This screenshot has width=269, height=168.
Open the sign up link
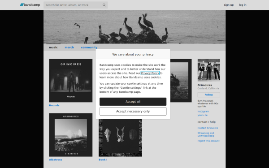[x=229, y=5]
